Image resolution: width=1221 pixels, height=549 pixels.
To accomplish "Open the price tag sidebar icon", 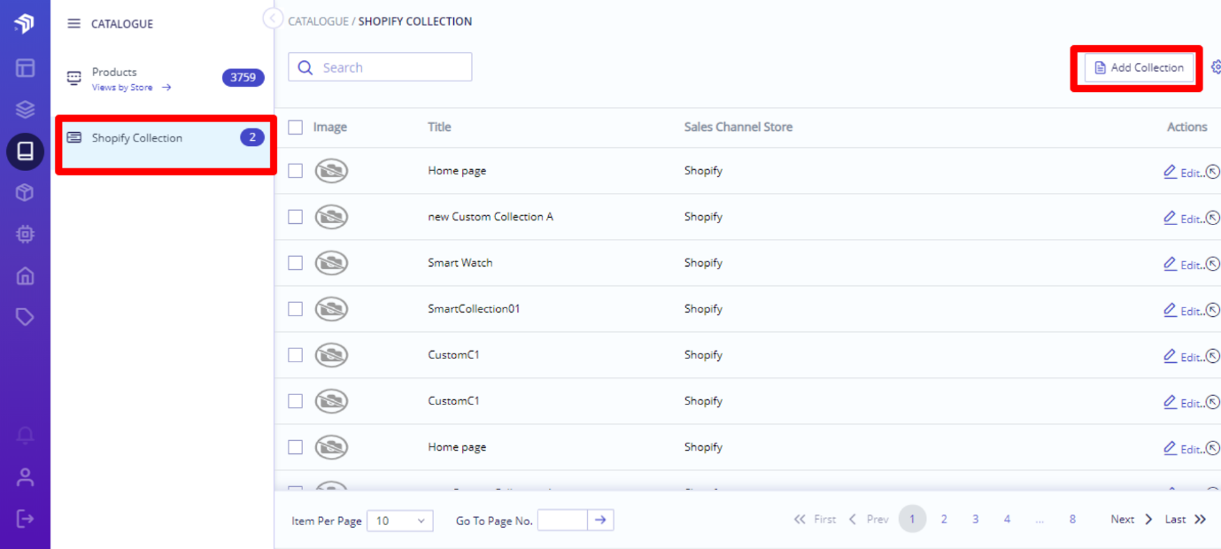I will pyautogui.click(x=25, y=317).
